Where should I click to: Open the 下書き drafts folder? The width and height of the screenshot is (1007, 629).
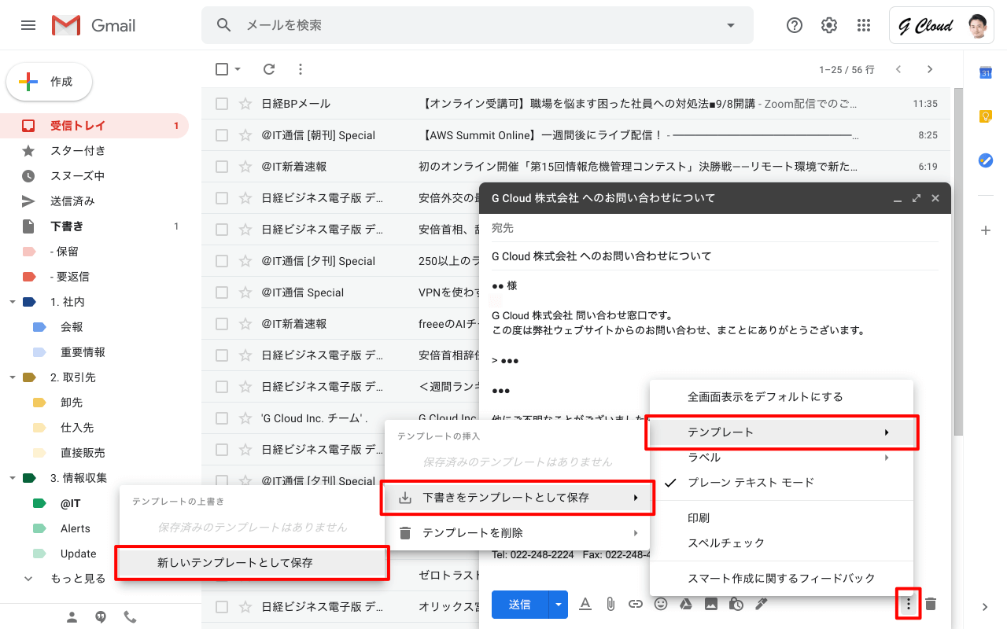pos(94,226)
